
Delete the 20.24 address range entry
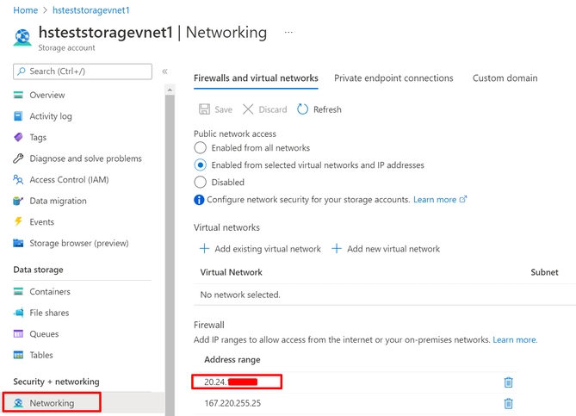508,382
